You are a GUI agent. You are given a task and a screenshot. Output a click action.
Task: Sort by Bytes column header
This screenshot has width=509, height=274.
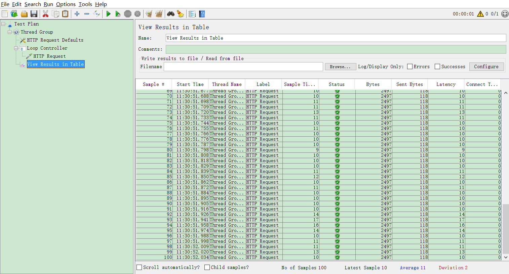[373, 84]
